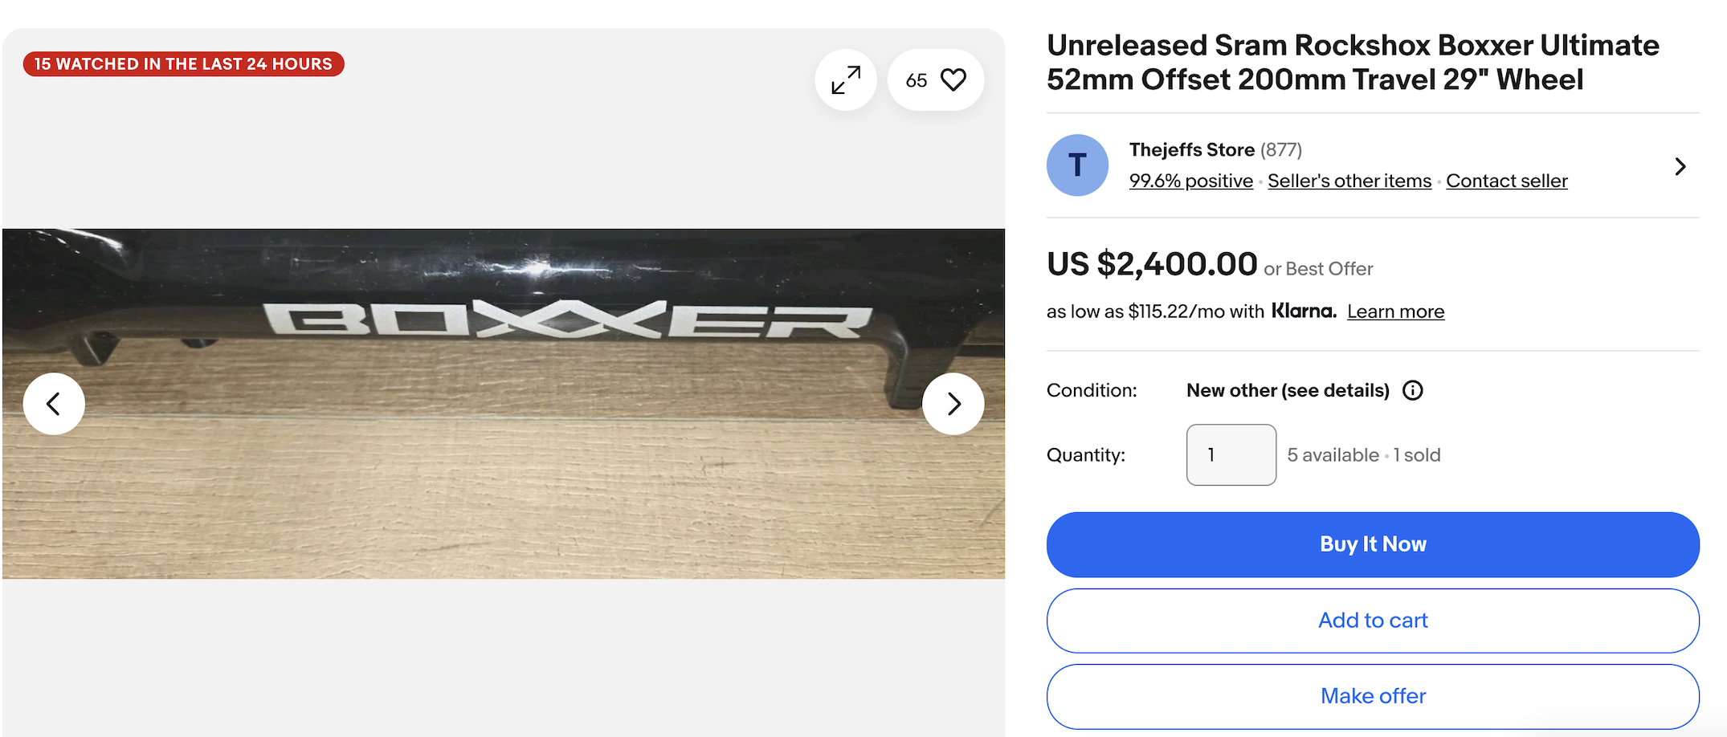Expand seller details chevron arrow

click(1680, 166)
